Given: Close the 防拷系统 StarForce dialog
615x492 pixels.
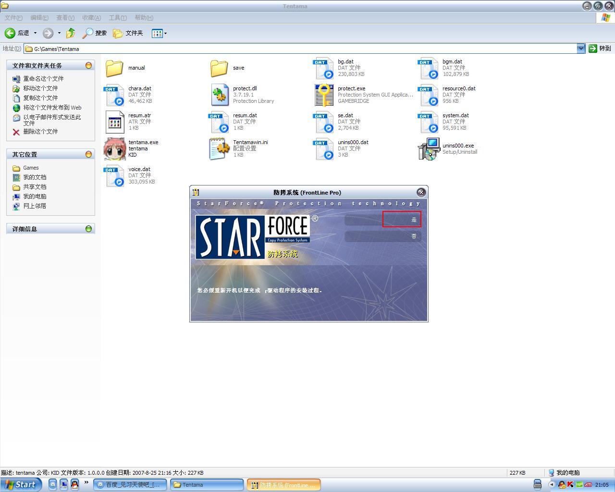Looking at the screenshot, I should click(421, 192).
